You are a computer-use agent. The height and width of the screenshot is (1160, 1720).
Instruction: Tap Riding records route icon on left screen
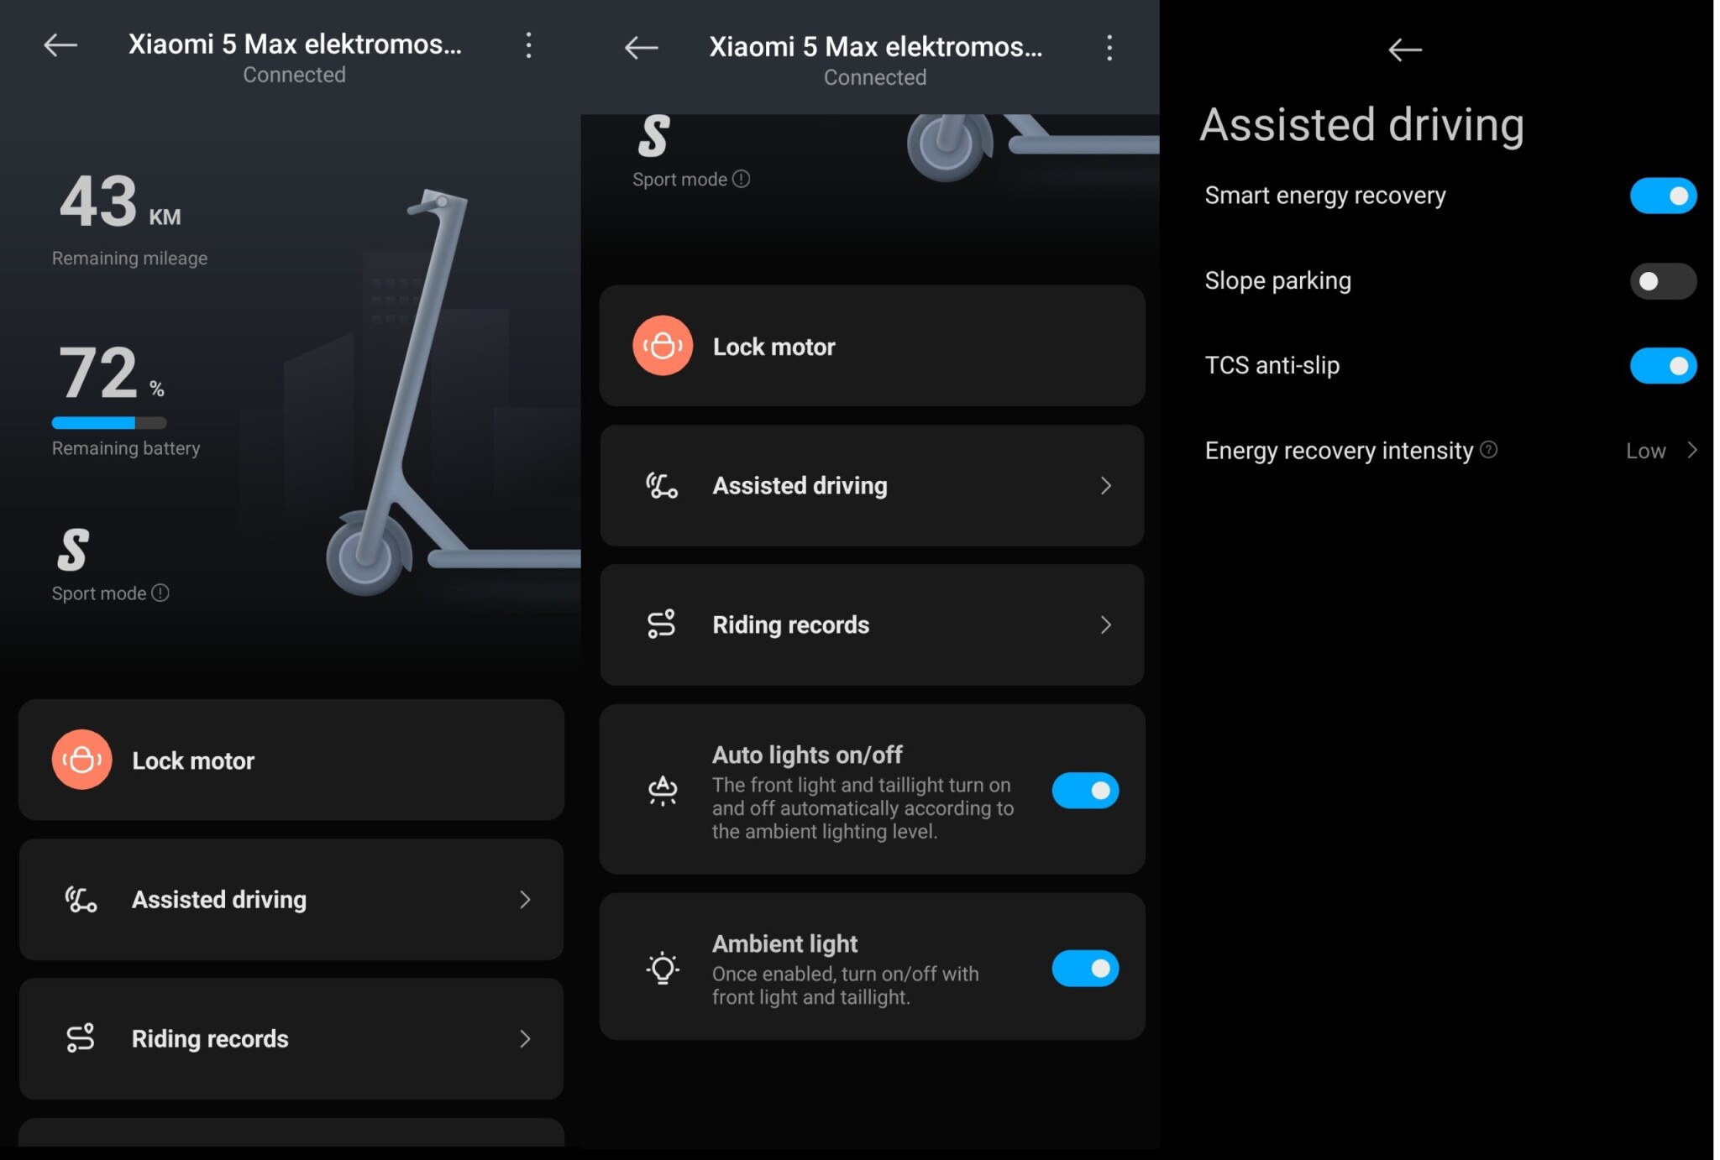(x=81, y=1038)
